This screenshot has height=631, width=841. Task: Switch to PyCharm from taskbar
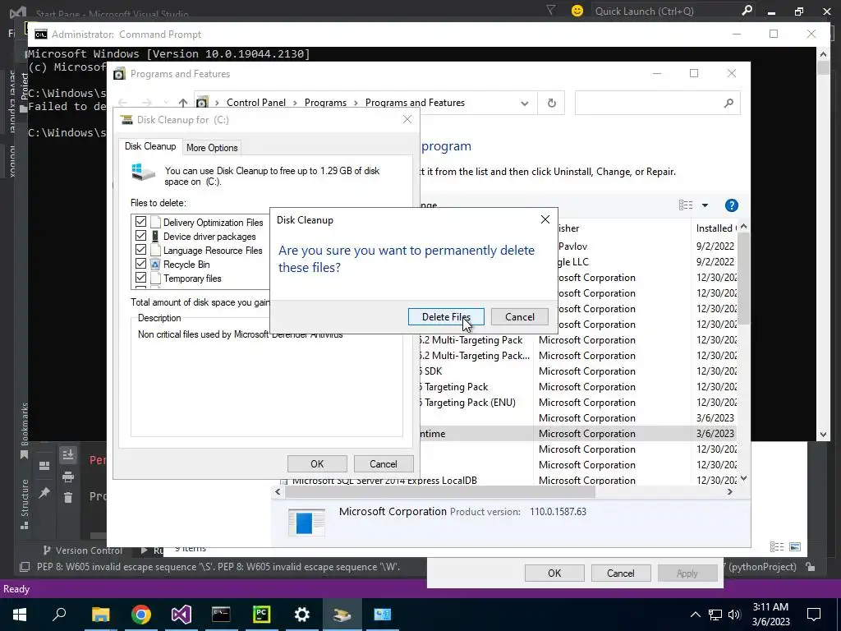[261, 615]
